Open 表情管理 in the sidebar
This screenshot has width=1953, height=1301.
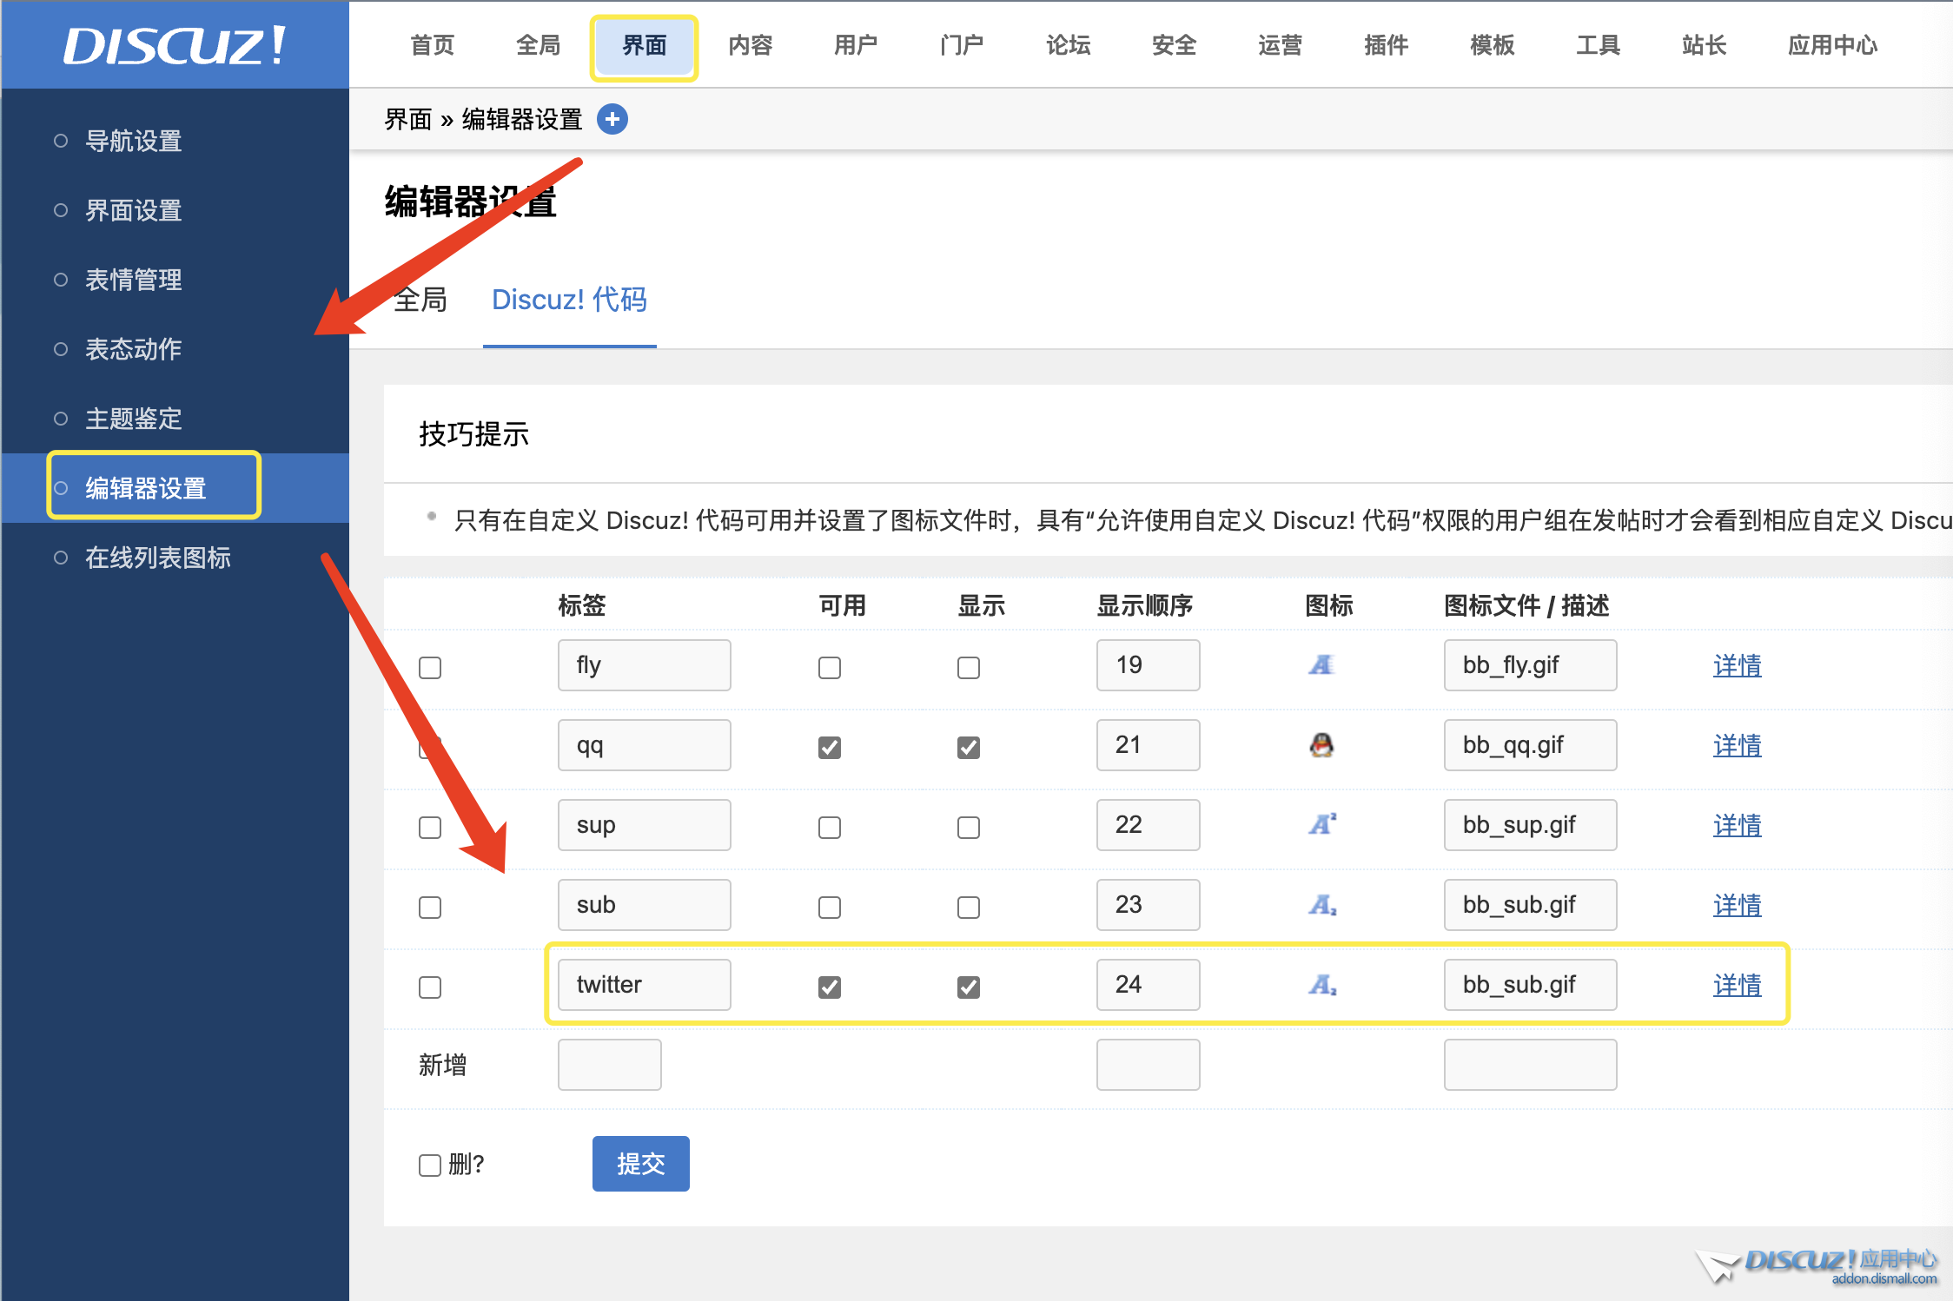point(133,280)
